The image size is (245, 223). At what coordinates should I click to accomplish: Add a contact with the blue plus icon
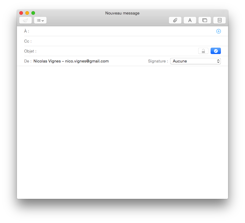click(x=218, y=31)
